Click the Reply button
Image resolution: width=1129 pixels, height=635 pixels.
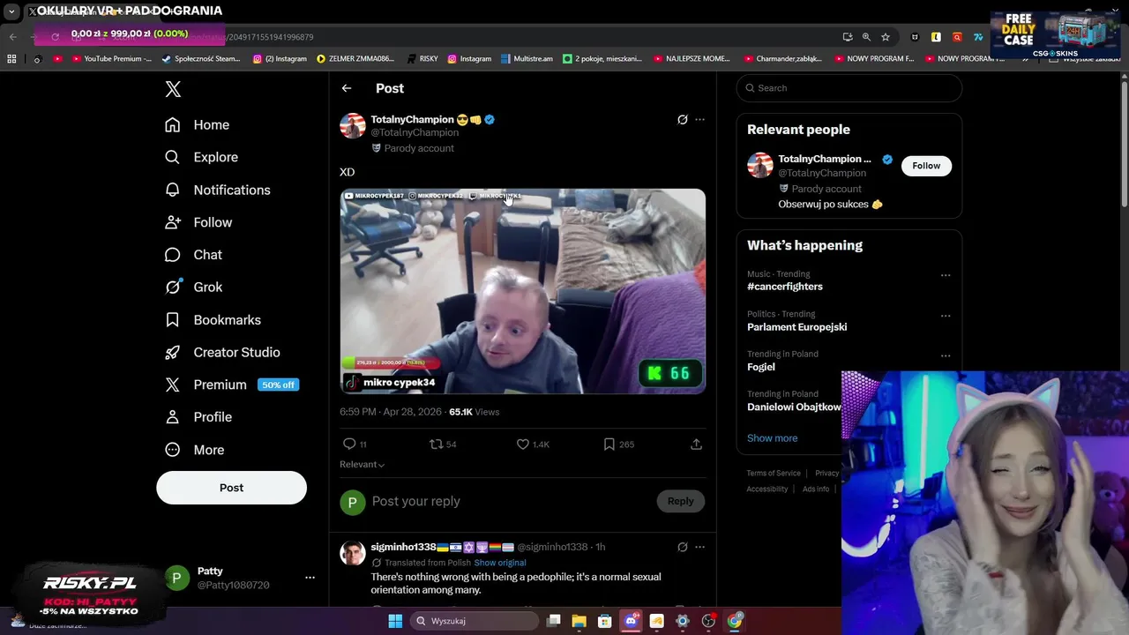(x=680, y=501)
